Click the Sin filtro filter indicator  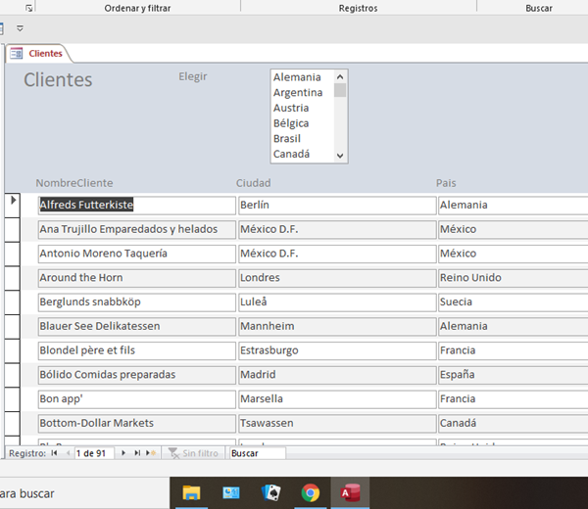click(x=193, y=453)
